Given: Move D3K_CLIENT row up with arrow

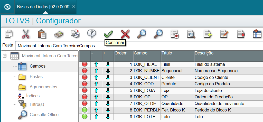Looking at the screenshot, I should [96, 77].
